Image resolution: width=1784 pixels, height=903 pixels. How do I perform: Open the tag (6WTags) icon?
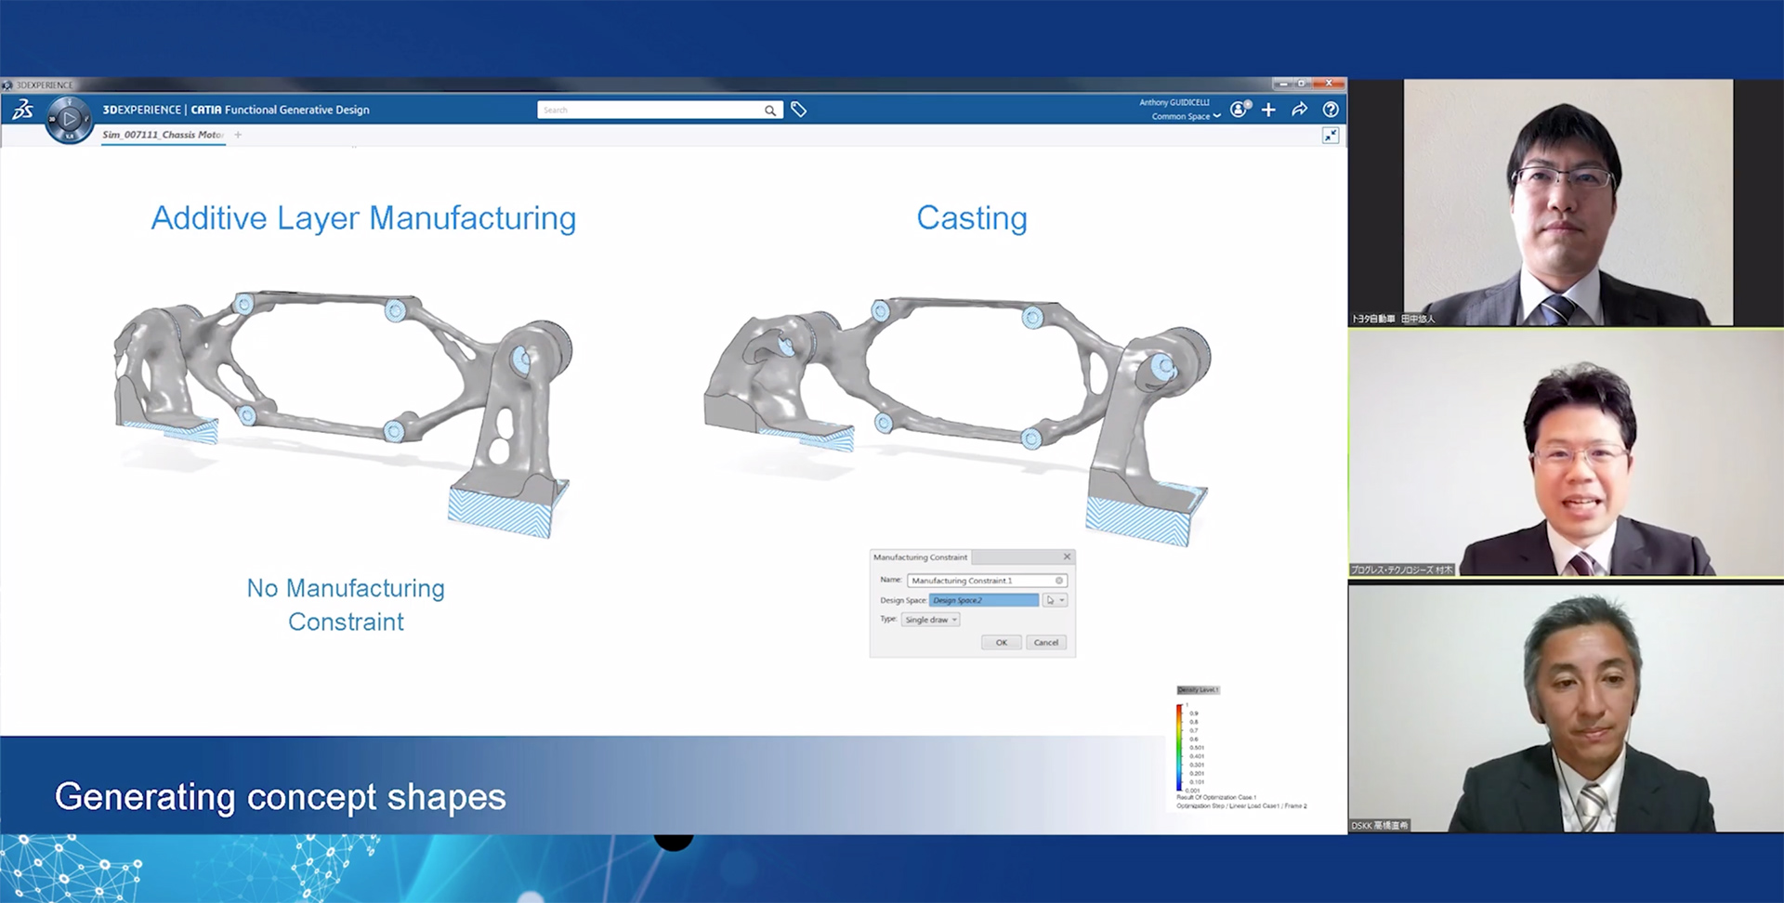798,110
